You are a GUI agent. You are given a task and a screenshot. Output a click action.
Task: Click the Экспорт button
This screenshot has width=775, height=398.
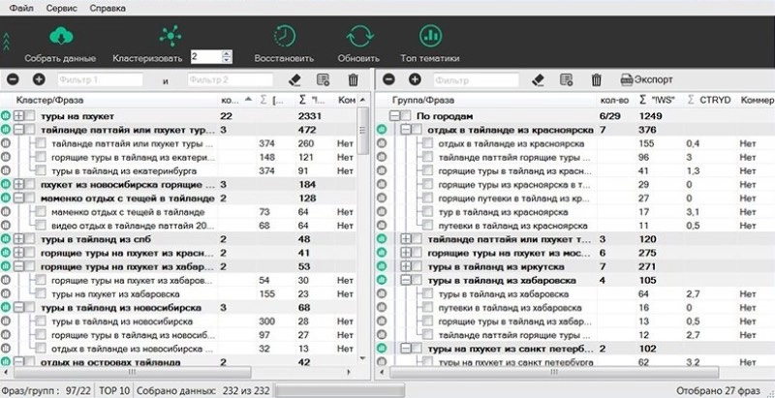click(646, 80)
